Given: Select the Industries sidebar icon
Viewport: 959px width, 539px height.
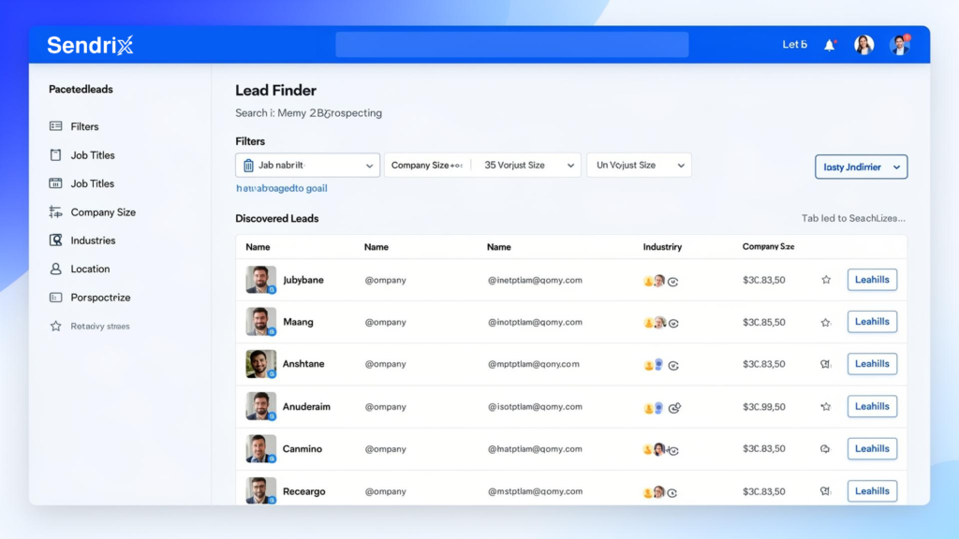Looking at the screenshot, I should [55, 240].
